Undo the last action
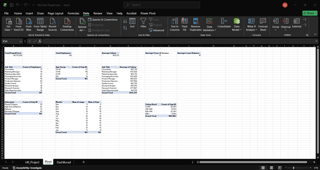Viewport: 320px width, 170px height. pyautogui.click(x=17, y=5)
